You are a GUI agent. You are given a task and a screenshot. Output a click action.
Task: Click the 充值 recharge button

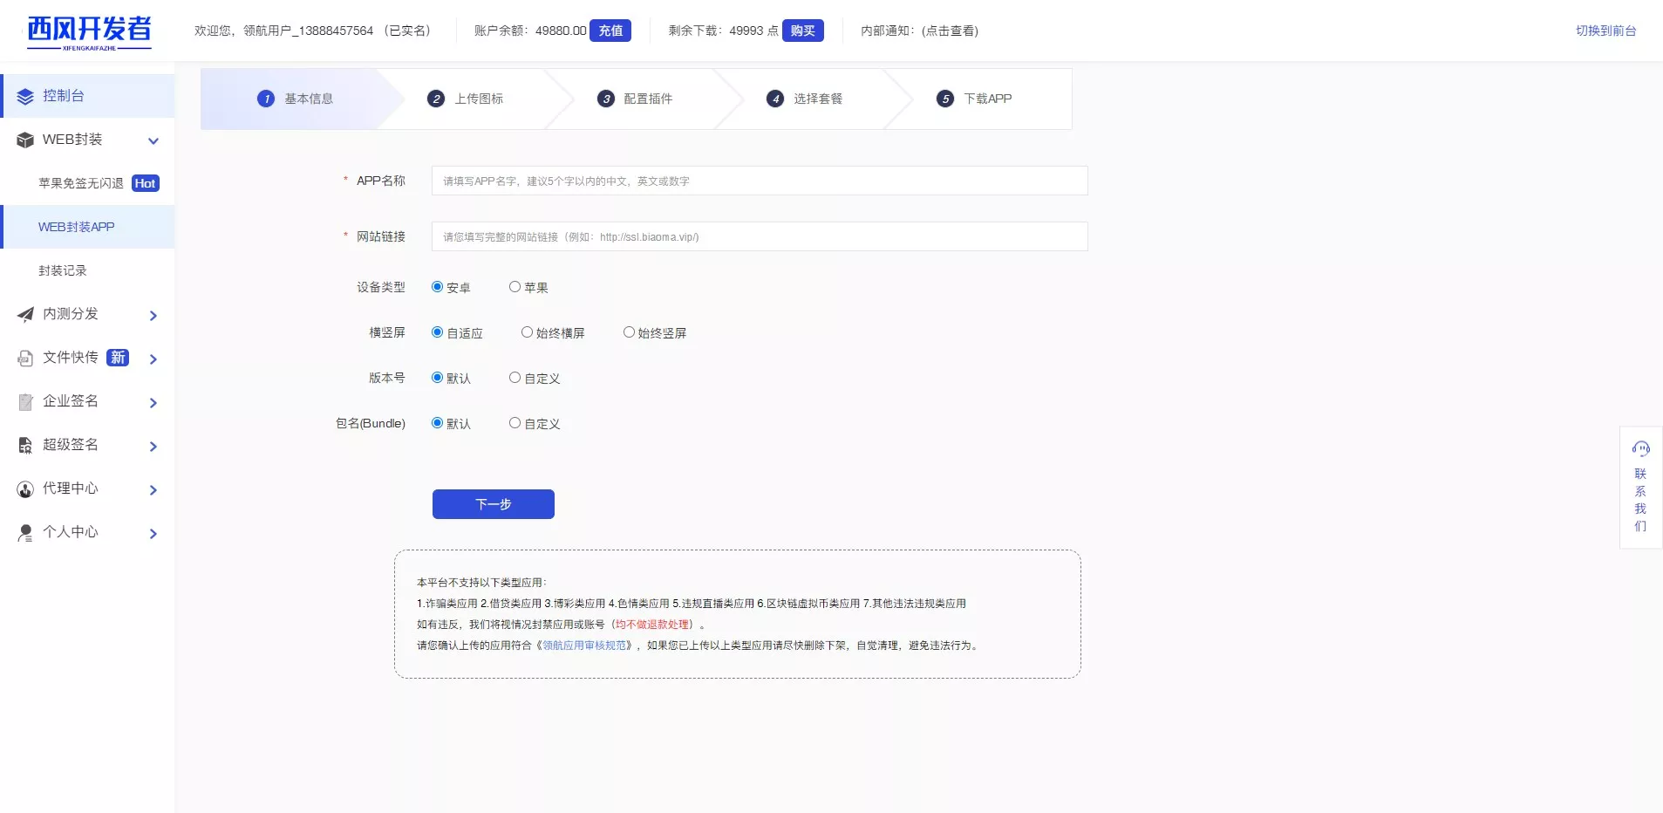[610, 31]
